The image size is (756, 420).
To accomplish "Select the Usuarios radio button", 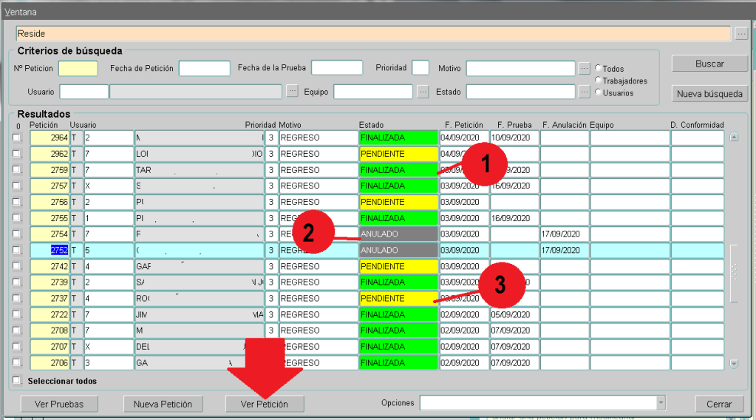I will point(599,92).
